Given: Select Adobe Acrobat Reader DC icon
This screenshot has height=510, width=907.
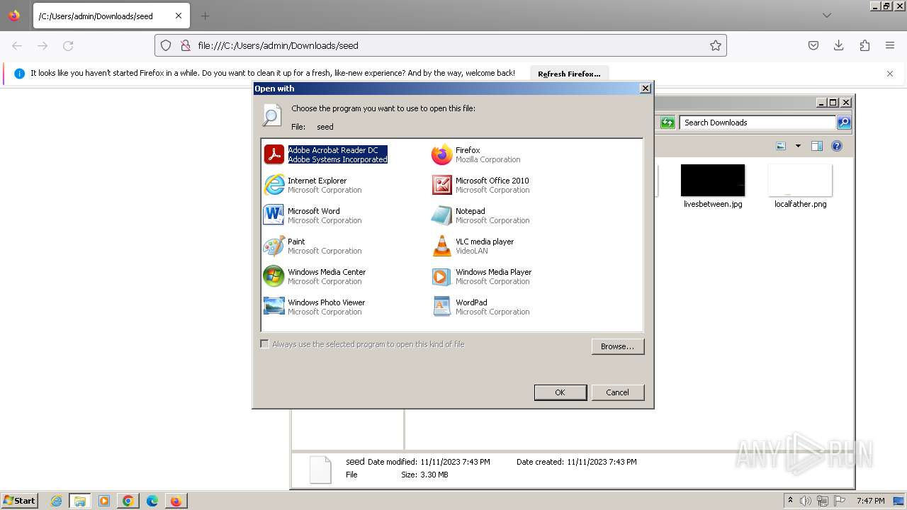Looking at the screenshot, I should [x=274, y=154].
